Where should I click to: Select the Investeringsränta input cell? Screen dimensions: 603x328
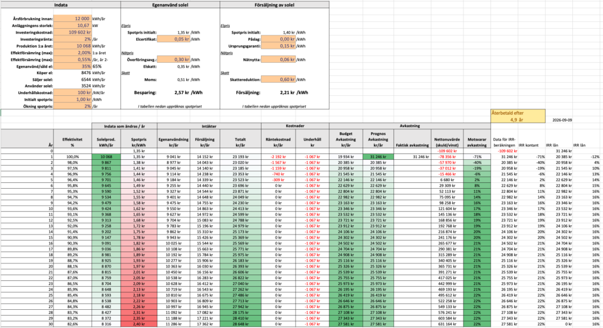(x=72, y=39)
